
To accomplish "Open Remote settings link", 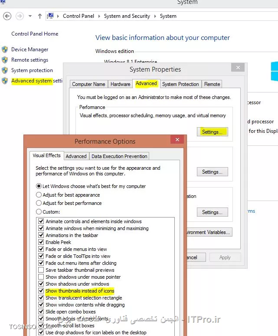I will pyautogui.click(x=30, y=60).
